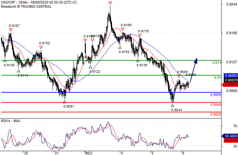Click the 0.9244 price axis value
This screenshot has width=238, height=155.
pos(232,4)
